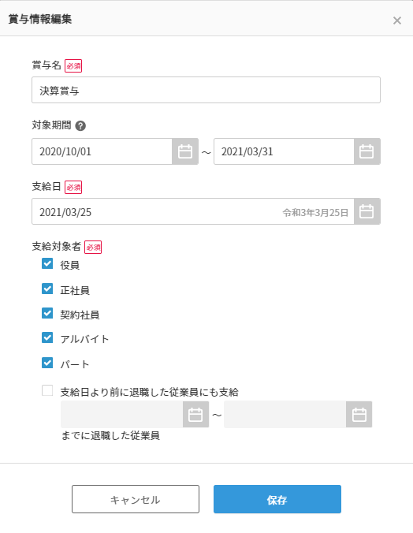Enable 支給日より前に退職した従業員にも支給 checkbox
Screen dimensions: 413x533
pos(47,390)
